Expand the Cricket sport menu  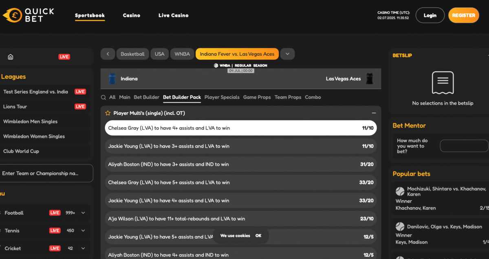(x=83, y=248)
